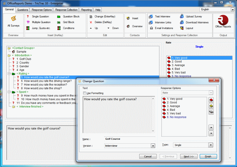Viewport: 237px width, 167px height.
Task: Open the Response Collection tab
Action: click(x=66, y=10)
